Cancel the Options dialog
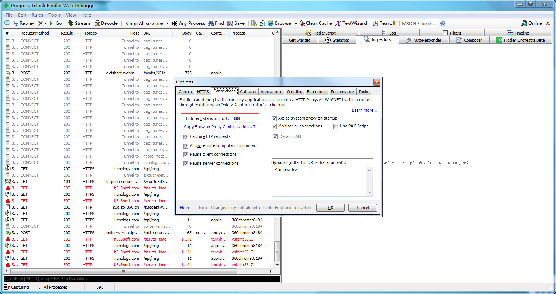 [363, 208]
